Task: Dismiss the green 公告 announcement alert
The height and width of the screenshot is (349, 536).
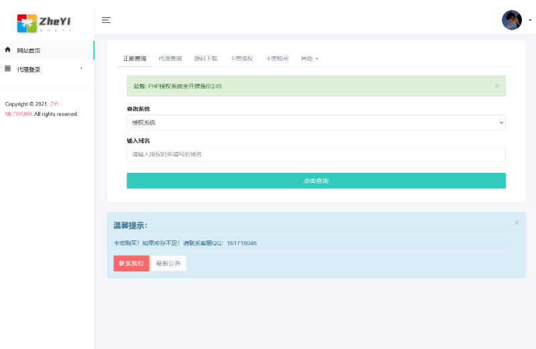Action: click(x=496, y=86)
